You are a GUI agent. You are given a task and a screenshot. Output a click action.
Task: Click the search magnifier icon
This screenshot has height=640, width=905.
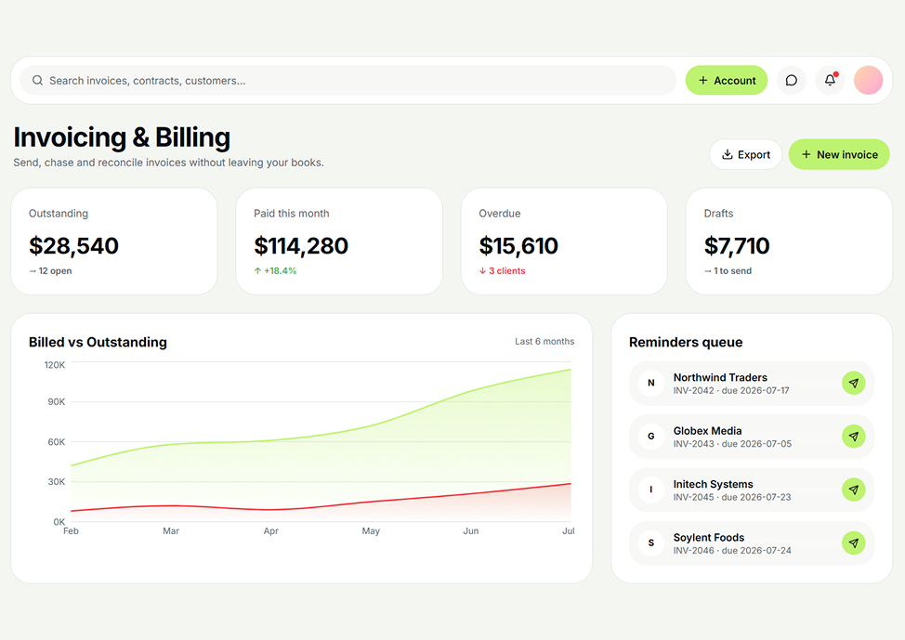point(37,80)
